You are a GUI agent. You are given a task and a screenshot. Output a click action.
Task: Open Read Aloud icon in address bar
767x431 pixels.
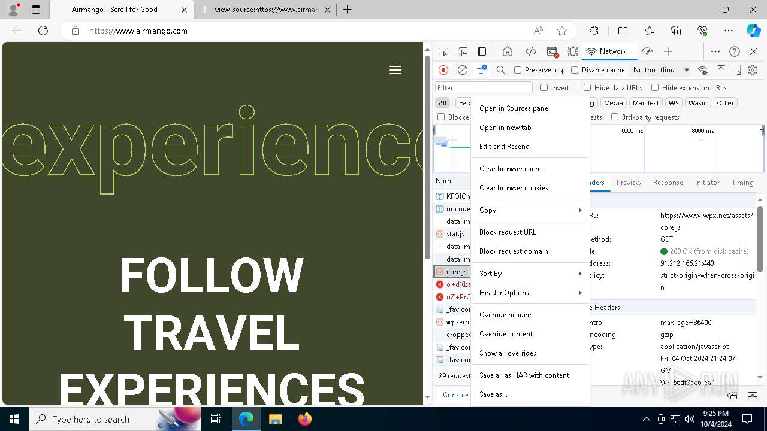pyautogui.click(x=538, y=31)
